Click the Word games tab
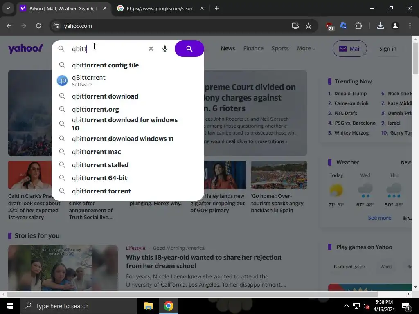419x314 pixels. click(x=386, y=267)
